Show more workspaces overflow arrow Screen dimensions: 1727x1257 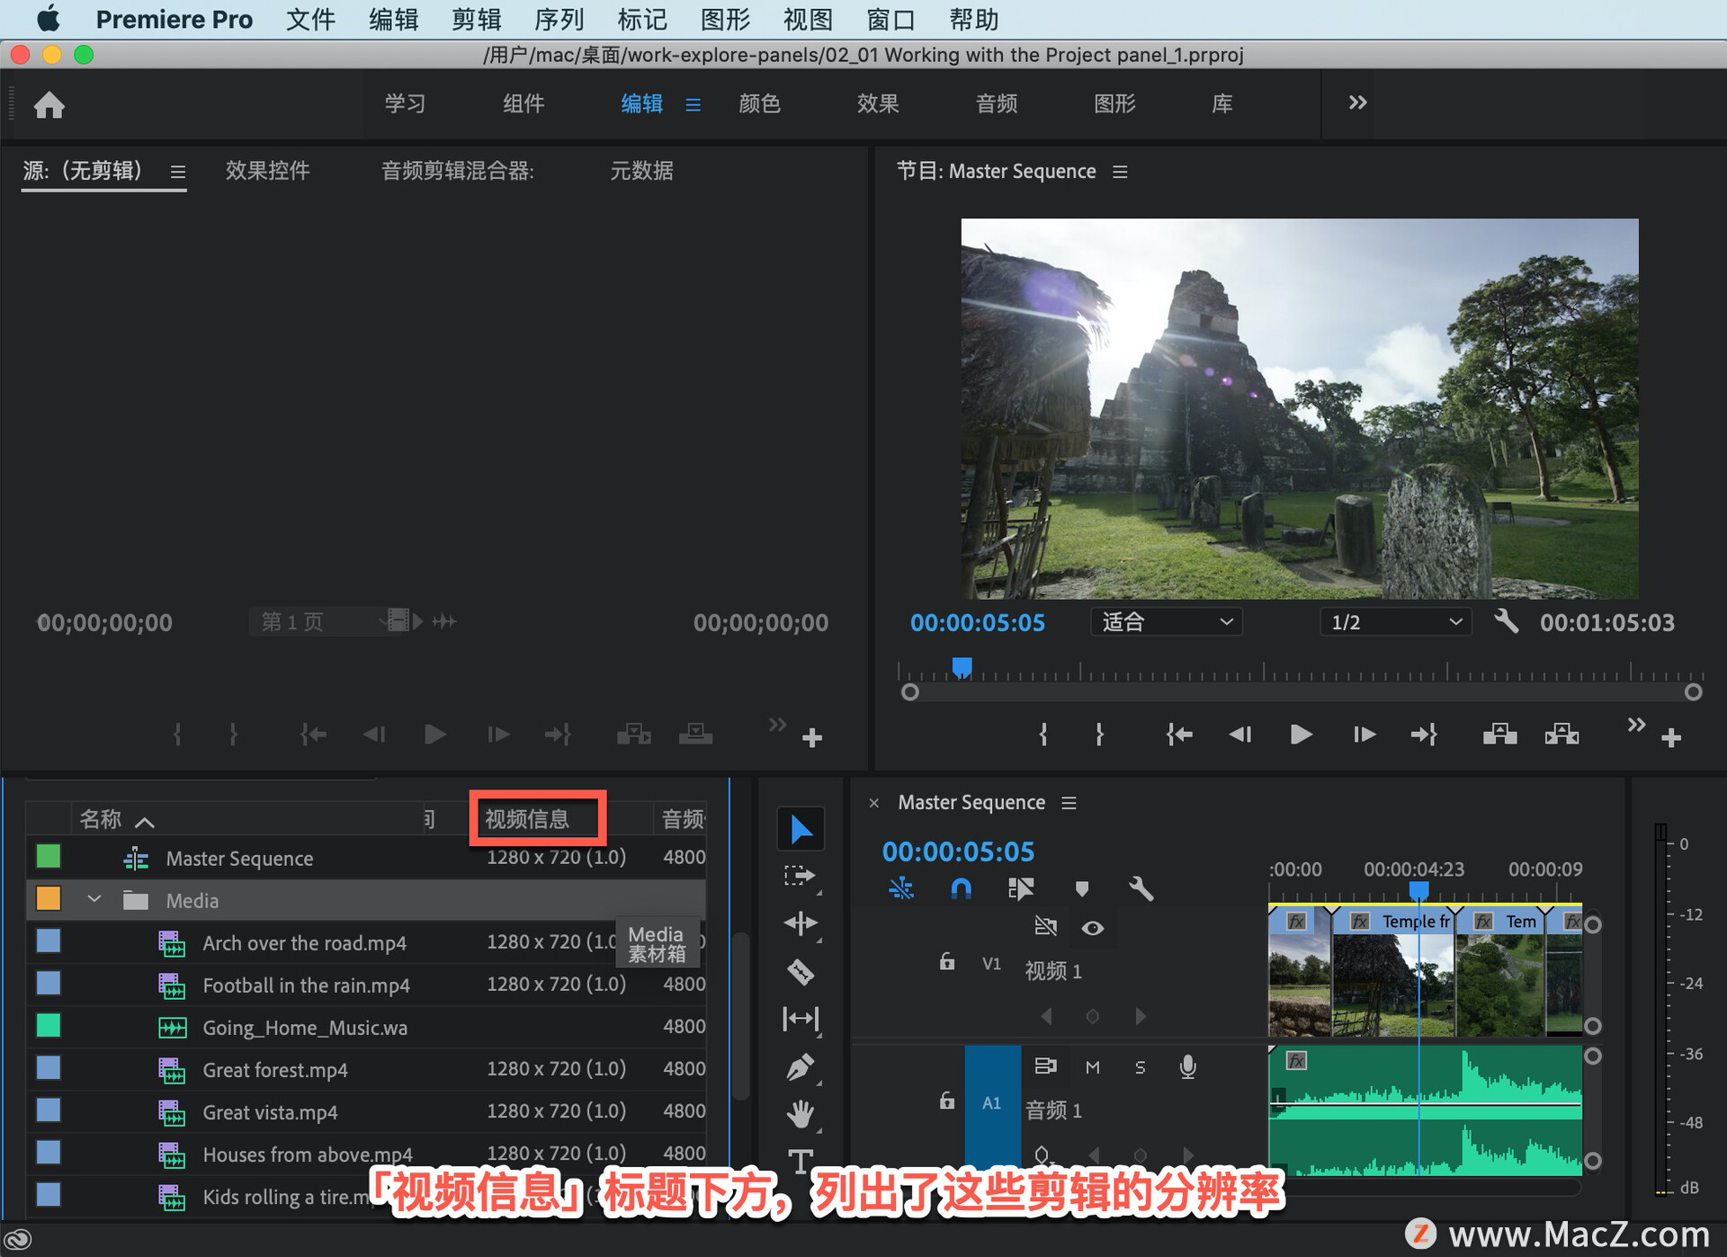[x=1357, y=103]
